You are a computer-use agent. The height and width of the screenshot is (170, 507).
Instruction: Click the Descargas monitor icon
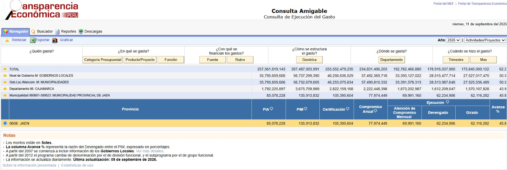(81, 32)
